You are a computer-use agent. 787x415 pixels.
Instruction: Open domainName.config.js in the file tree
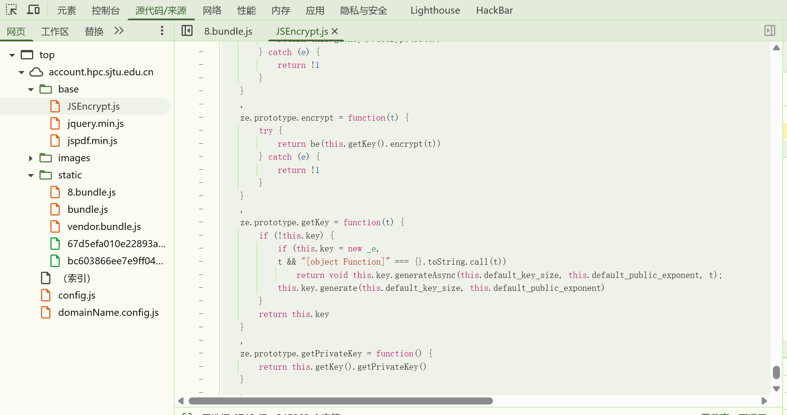108,313
